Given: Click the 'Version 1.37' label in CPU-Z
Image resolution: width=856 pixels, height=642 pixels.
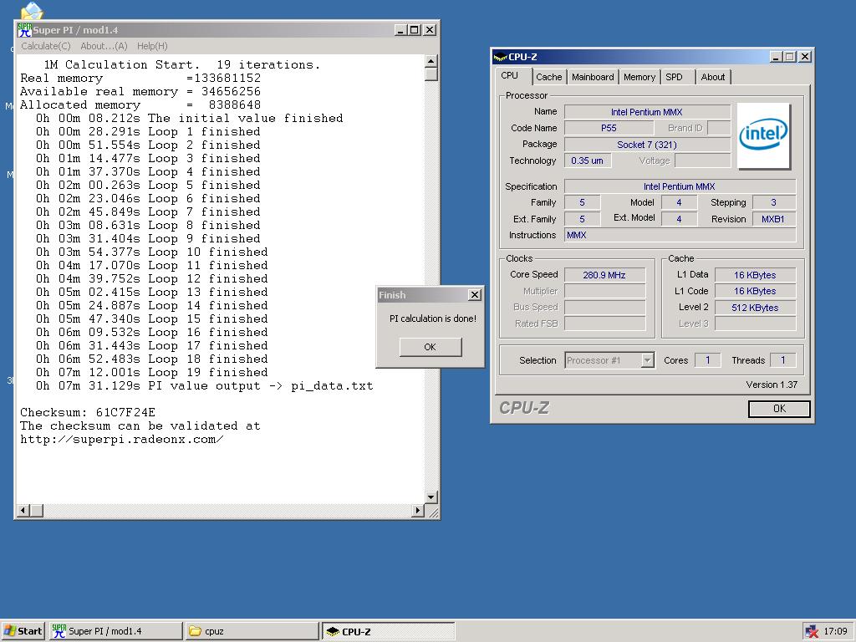Looking at the screenshot, I should click(772, 385).
